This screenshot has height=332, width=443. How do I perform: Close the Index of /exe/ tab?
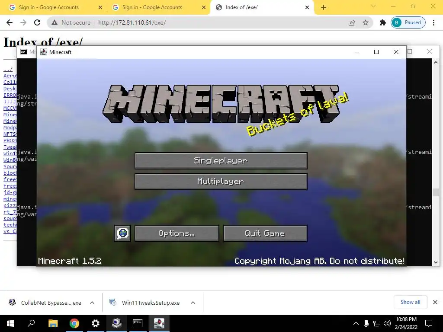tap(307, 8)
